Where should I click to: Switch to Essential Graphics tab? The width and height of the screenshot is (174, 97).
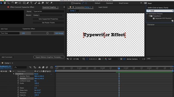pos(49,7)
